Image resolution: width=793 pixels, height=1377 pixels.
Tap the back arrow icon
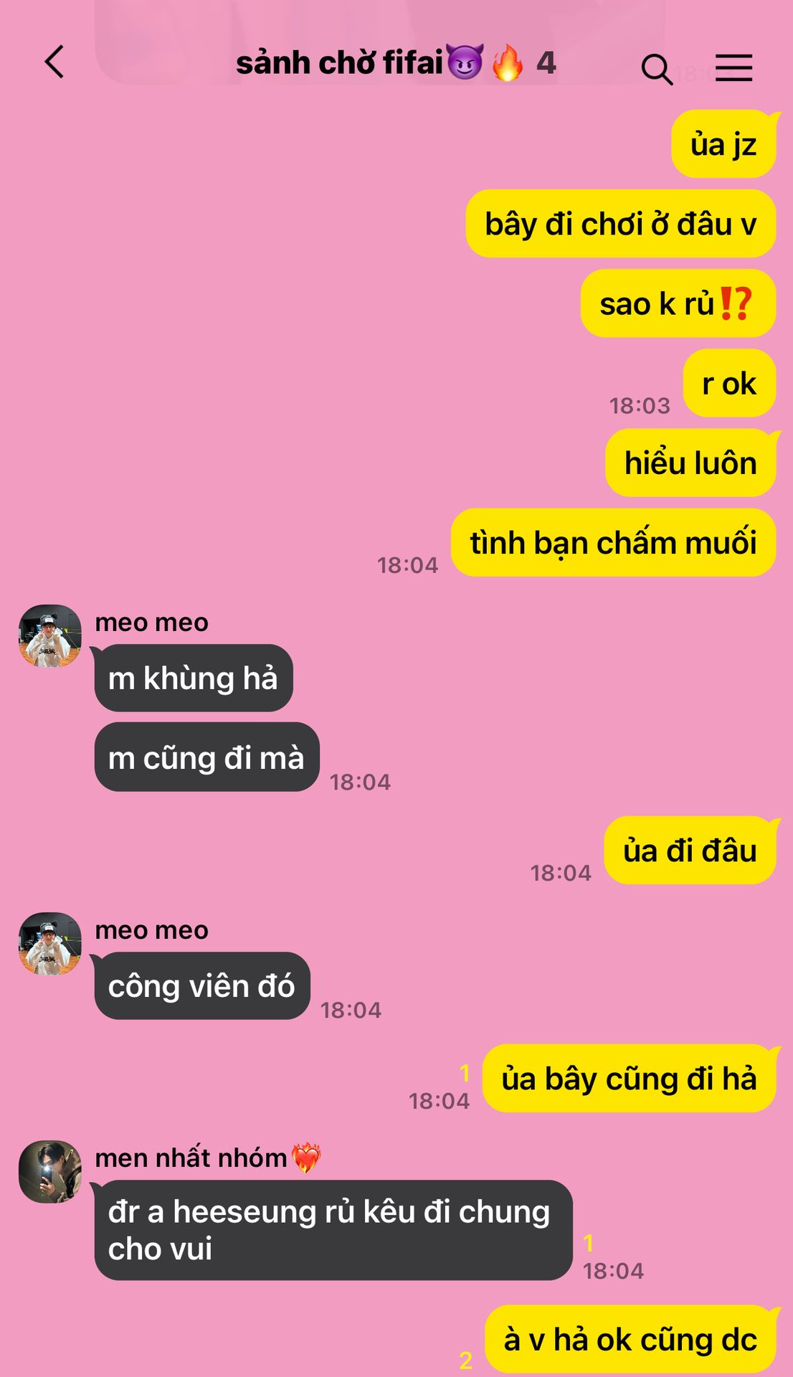click(x=54, y=62)
